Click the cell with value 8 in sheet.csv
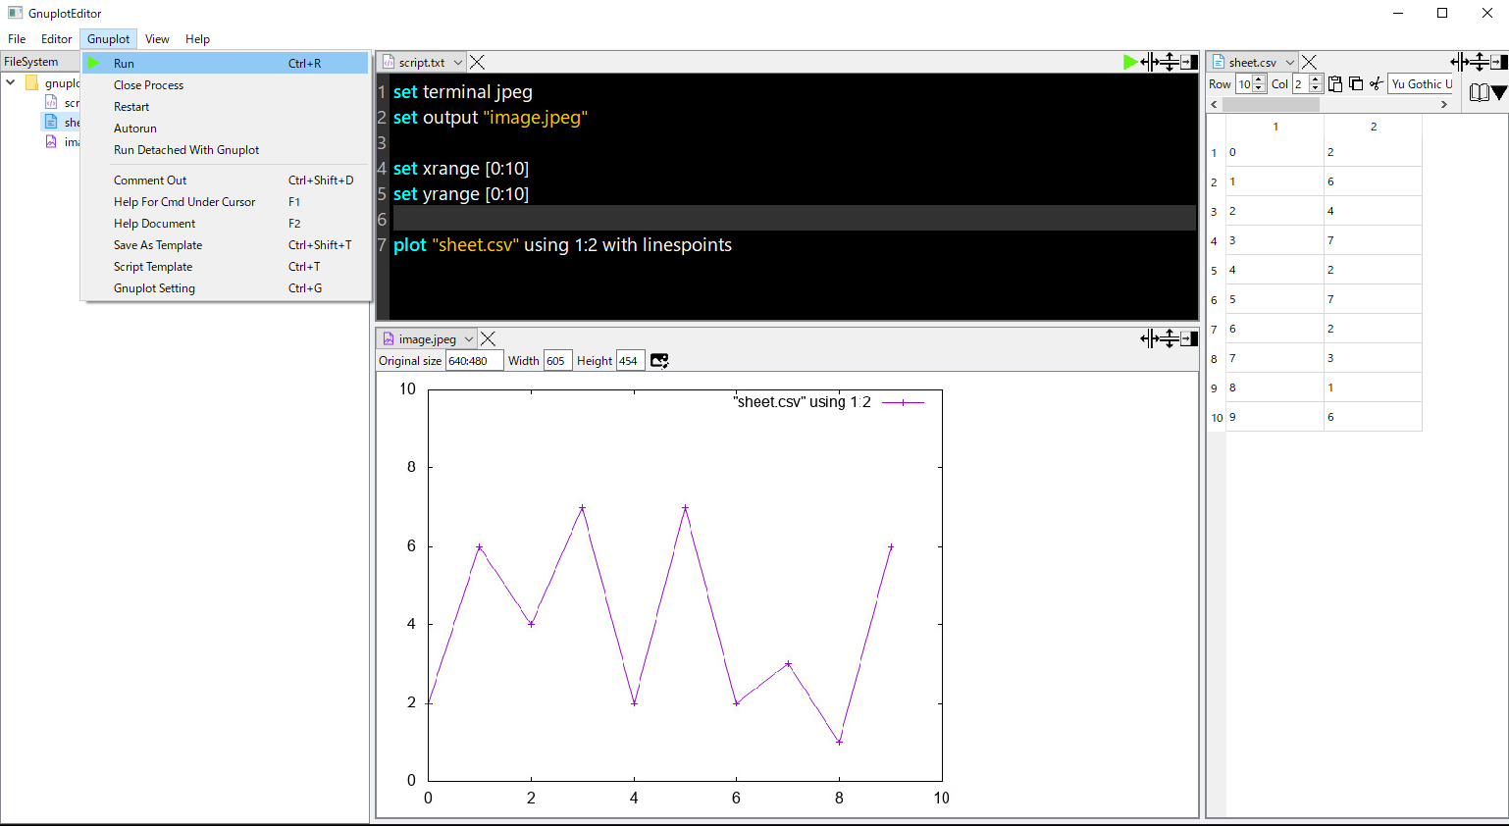The image size is (1509, 826). [x=1275, y=387]
